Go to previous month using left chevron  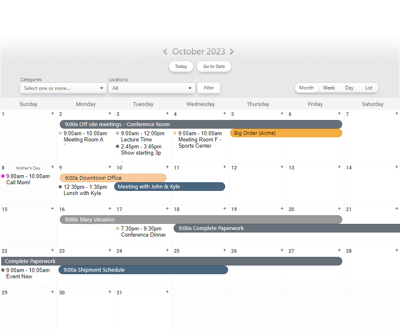point(165,52)
